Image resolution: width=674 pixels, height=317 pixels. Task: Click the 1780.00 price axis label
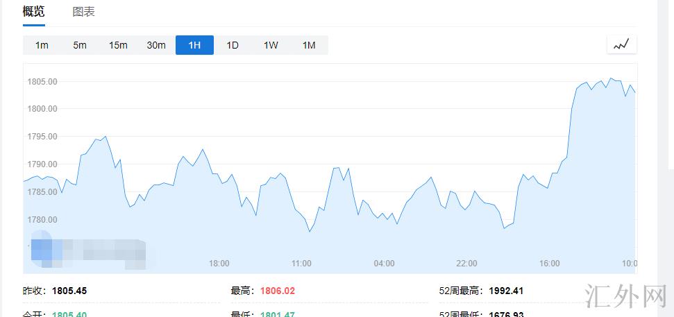[42, 220]
